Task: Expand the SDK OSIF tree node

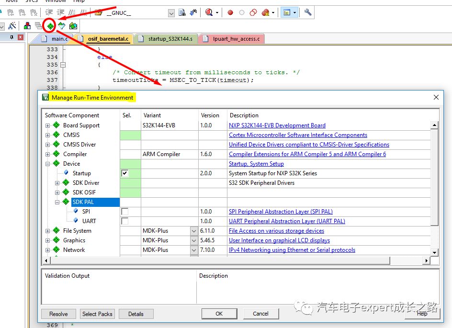Action: click(57, 192)
